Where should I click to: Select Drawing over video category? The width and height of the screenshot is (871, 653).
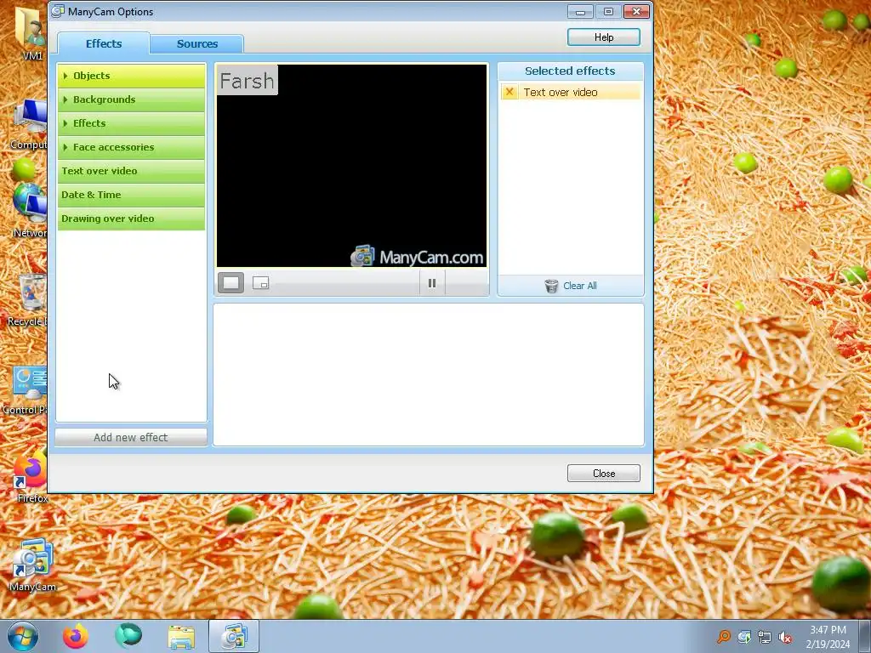(131, 219)
